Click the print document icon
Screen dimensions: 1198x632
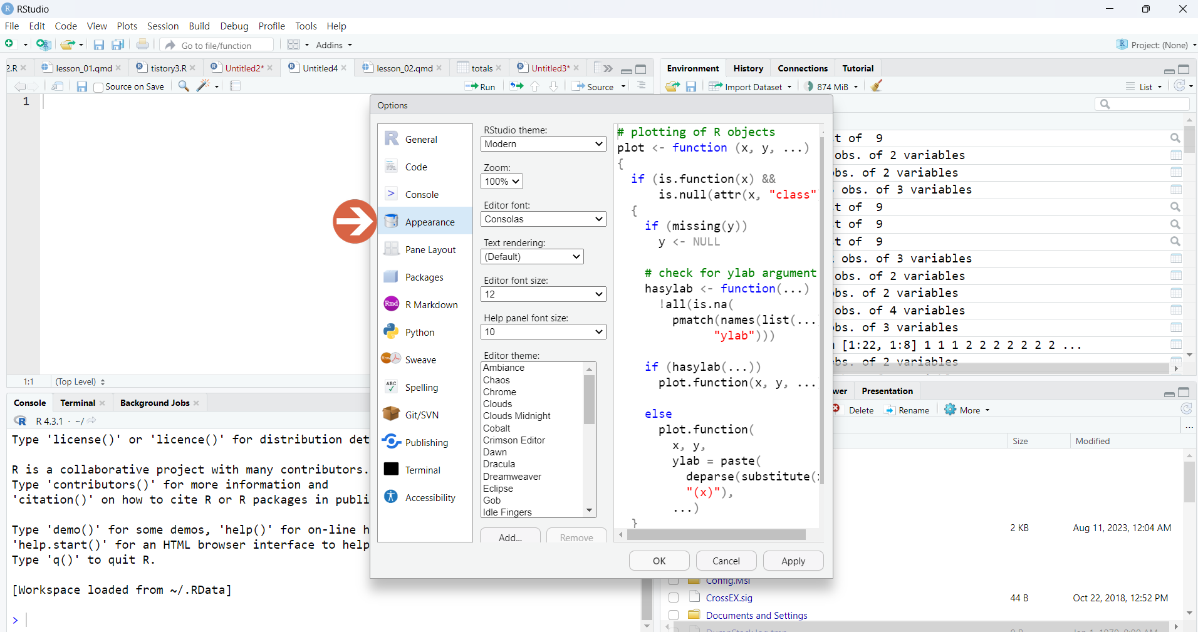(142, 44)
